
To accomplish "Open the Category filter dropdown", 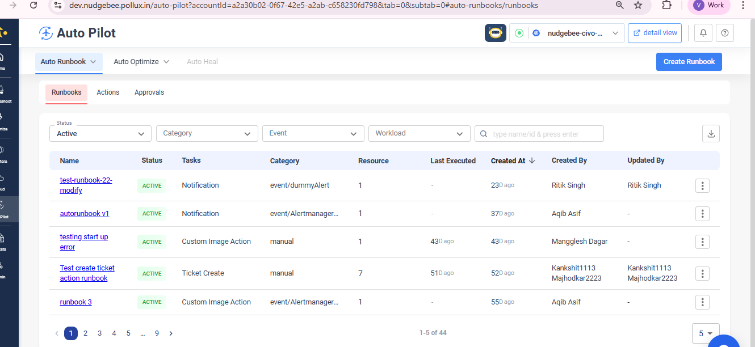I will point(207,133).
